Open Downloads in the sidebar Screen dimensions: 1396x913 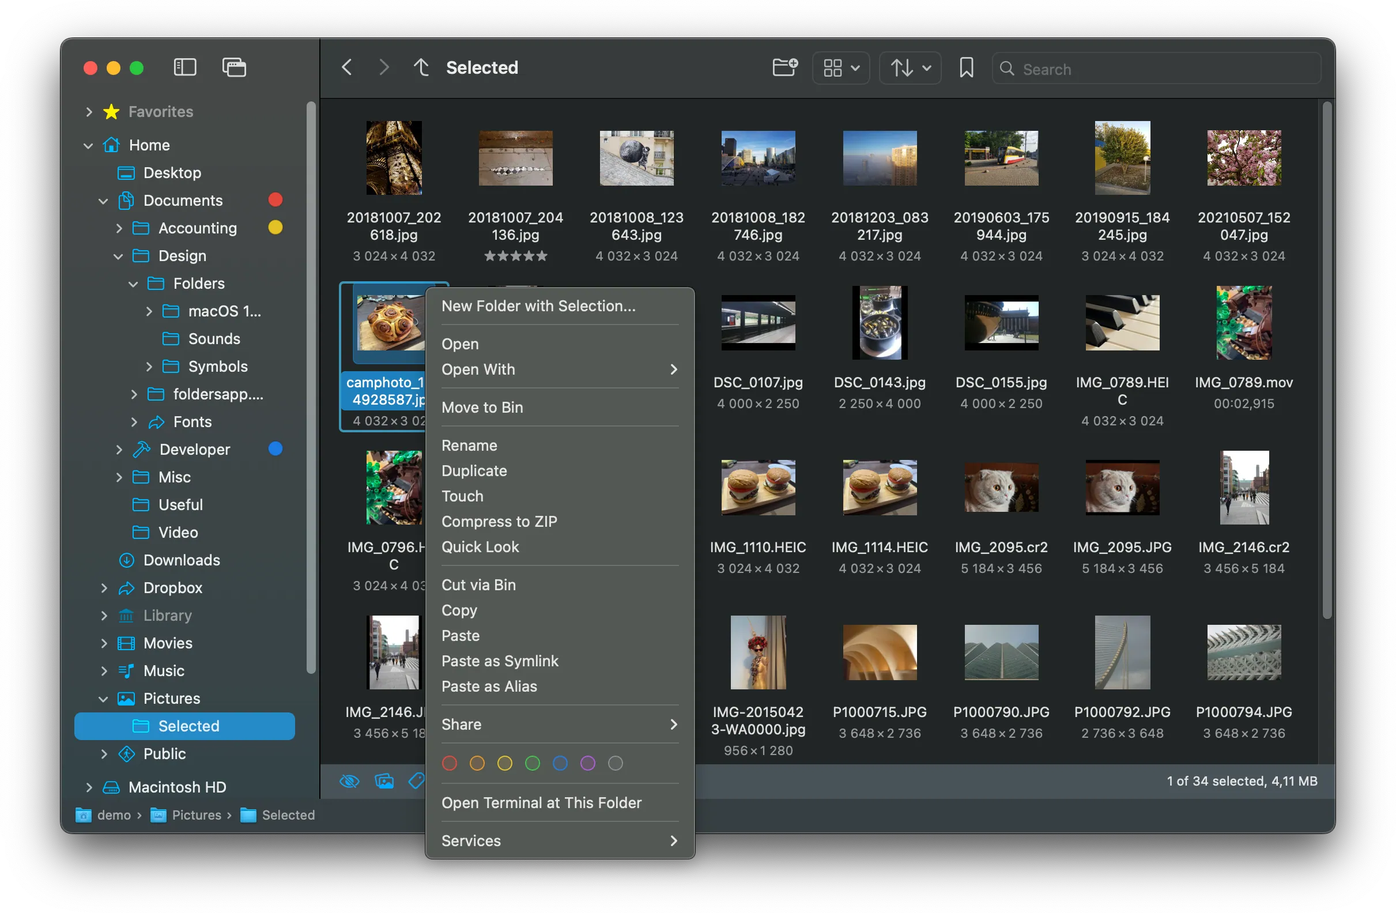click(x=182, y=560)
